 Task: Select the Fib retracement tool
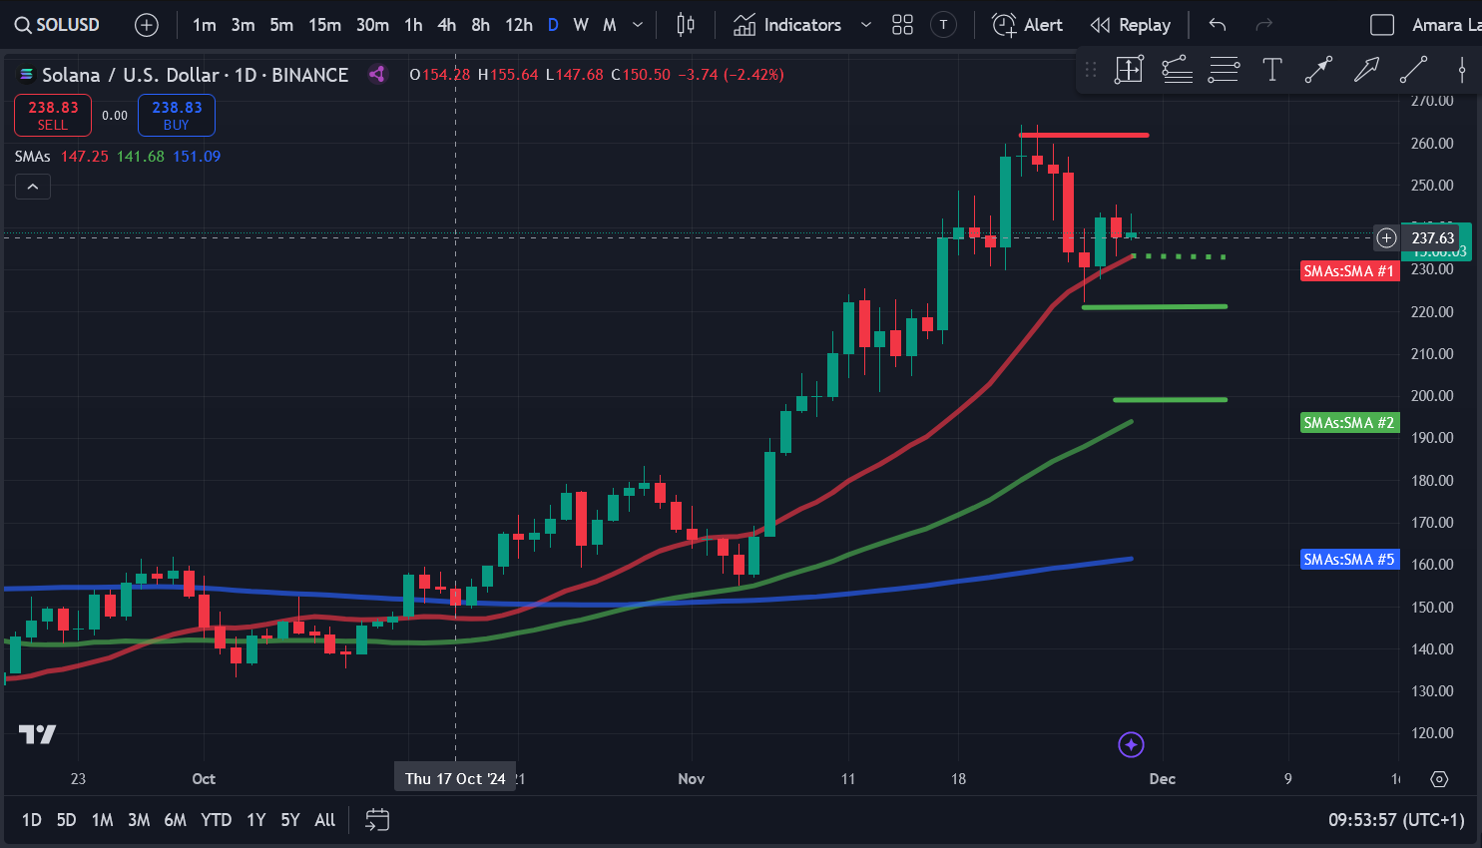click(1225, 70)
